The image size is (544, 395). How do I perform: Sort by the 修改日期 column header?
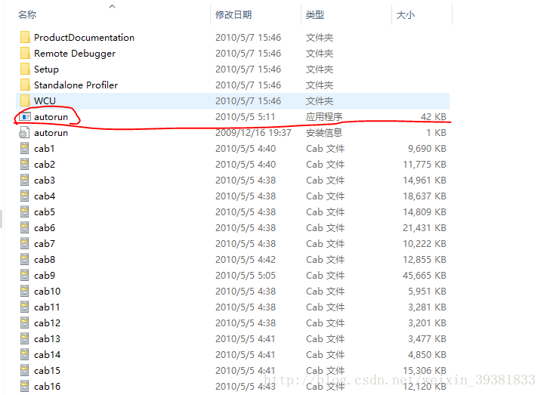(x=233, y=15)
